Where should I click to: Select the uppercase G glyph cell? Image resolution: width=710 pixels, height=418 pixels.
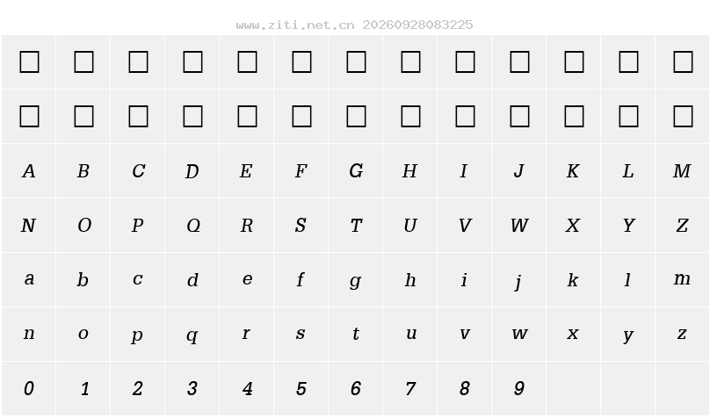click(x=356, y=171)
